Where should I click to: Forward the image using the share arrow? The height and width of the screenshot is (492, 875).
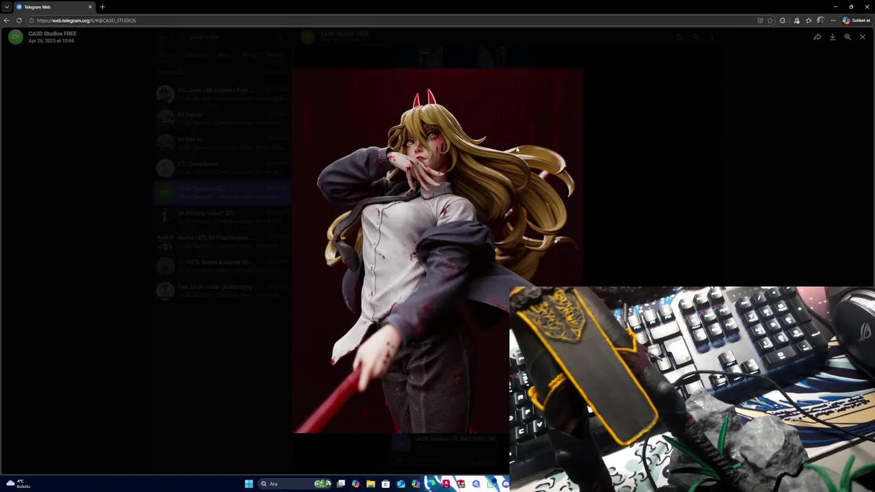(x=818, y=37)
